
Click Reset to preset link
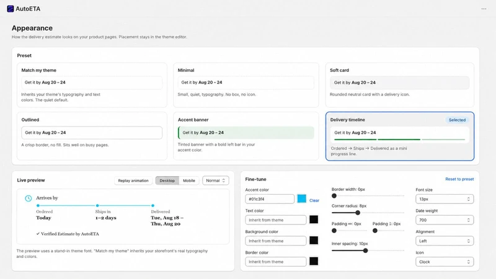(x=459, y=179)
